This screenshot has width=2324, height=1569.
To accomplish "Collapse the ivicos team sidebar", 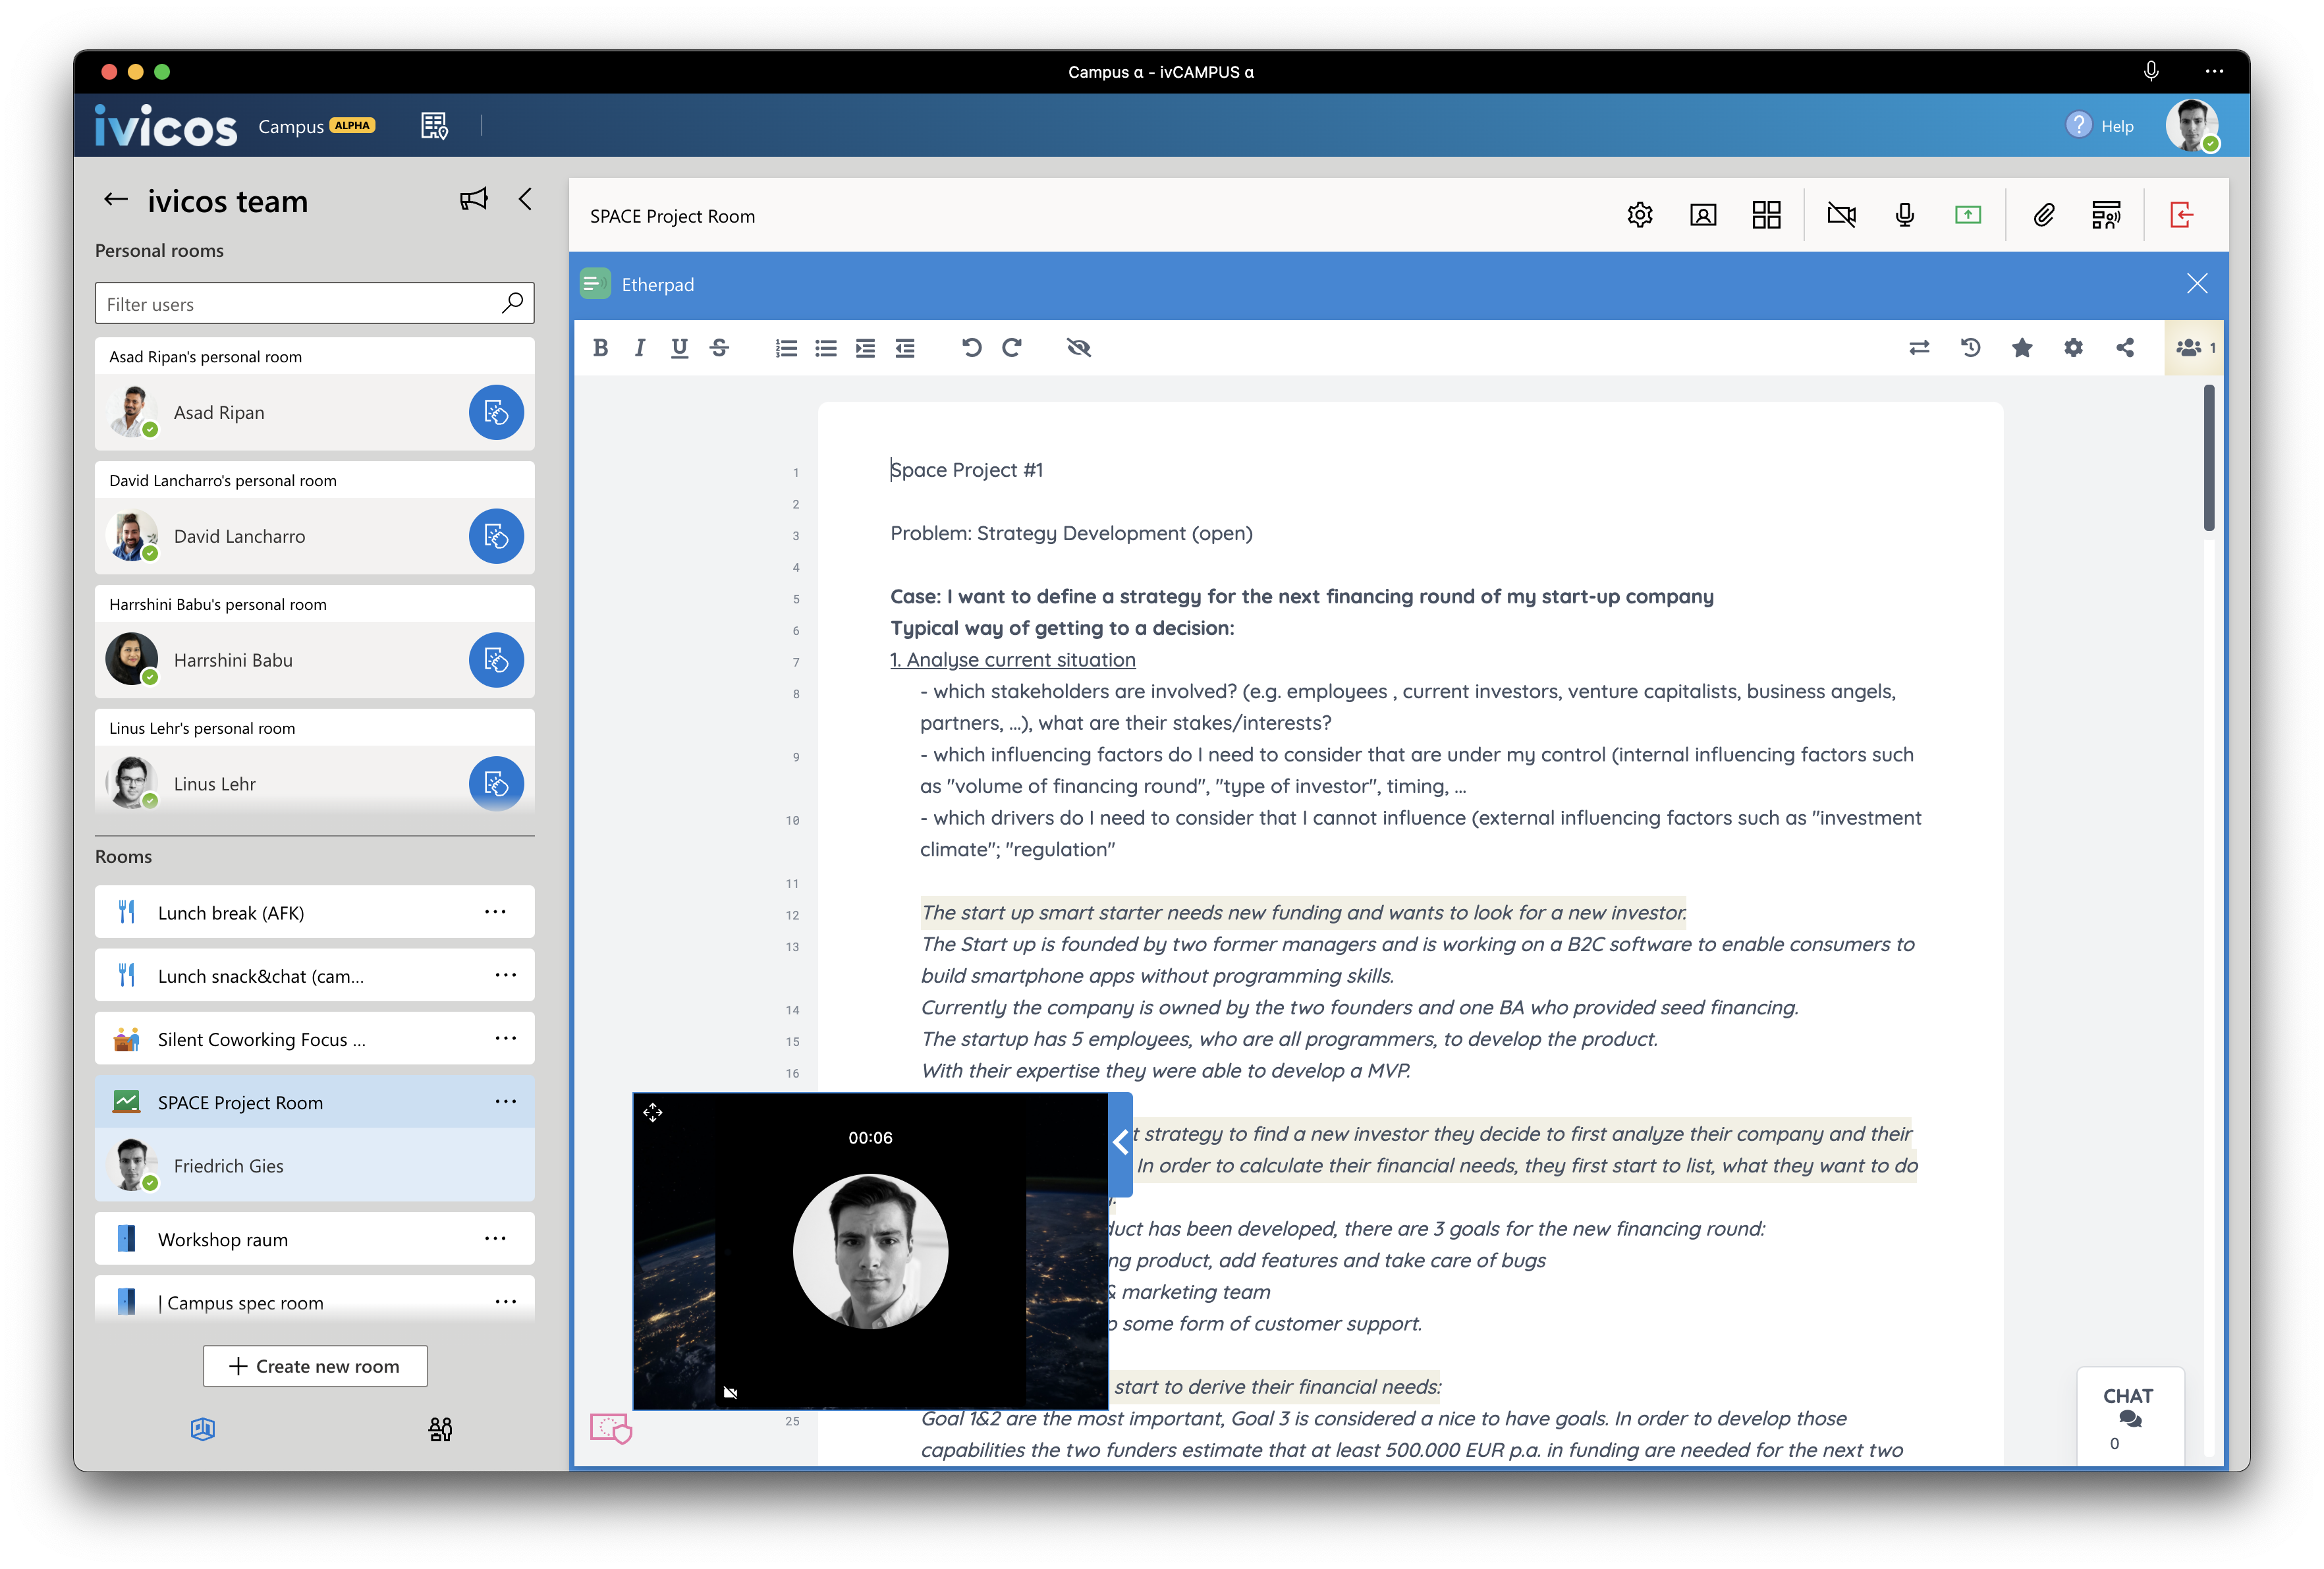I will [x=526, y=199].
